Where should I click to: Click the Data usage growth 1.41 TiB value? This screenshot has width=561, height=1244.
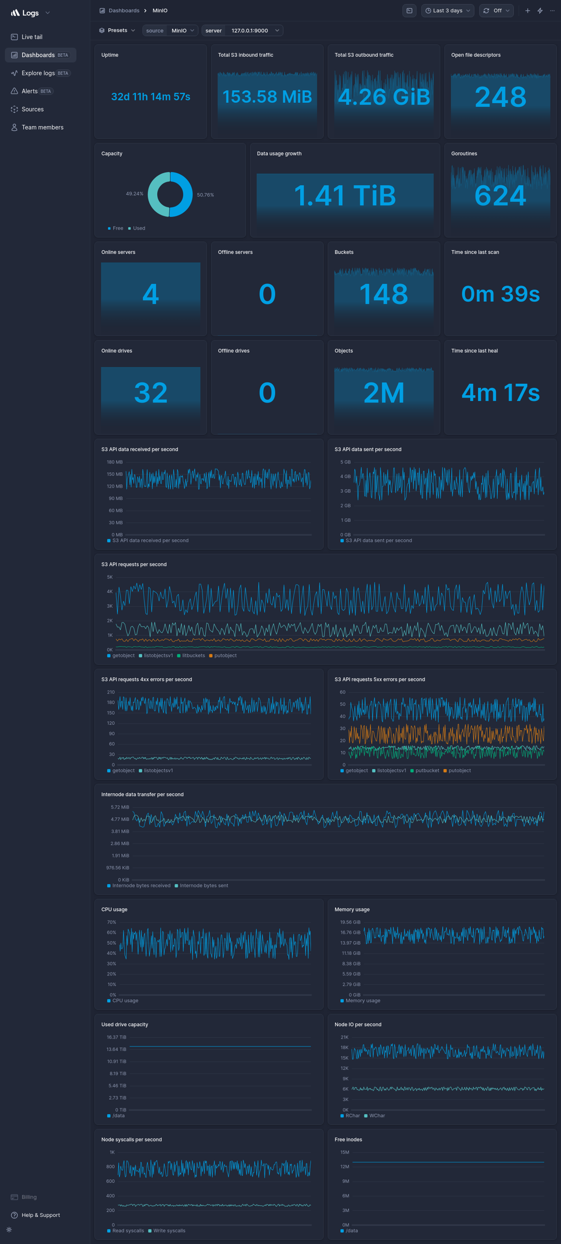pos(345,196)
